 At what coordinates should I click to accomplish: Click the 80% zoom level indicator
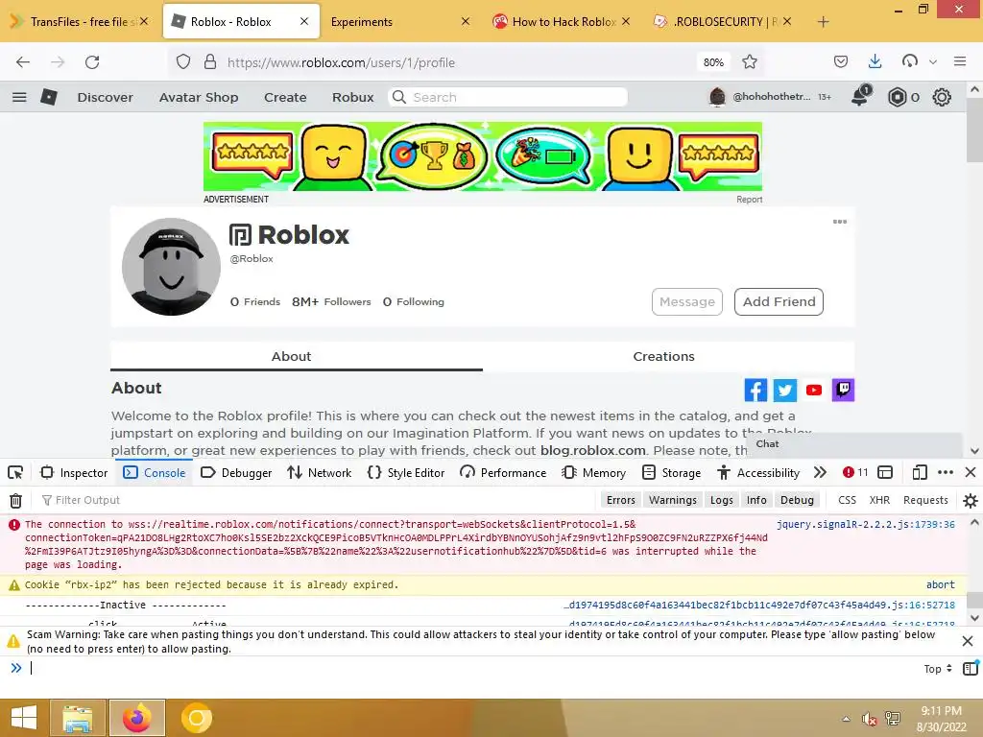pyautogui.click(x=713, y=62)
